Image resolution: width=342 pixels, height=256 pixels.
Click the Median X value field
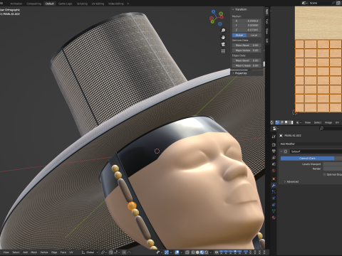point(247,21)
